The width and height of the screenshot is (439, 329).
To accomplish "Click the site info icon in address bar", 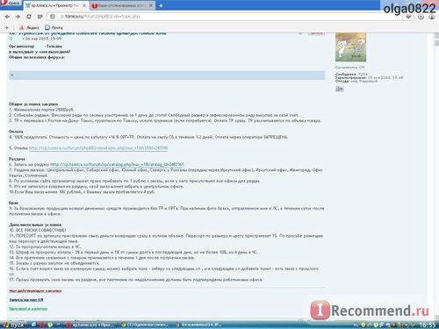I will pyautogui.click(x=52, y=17).
